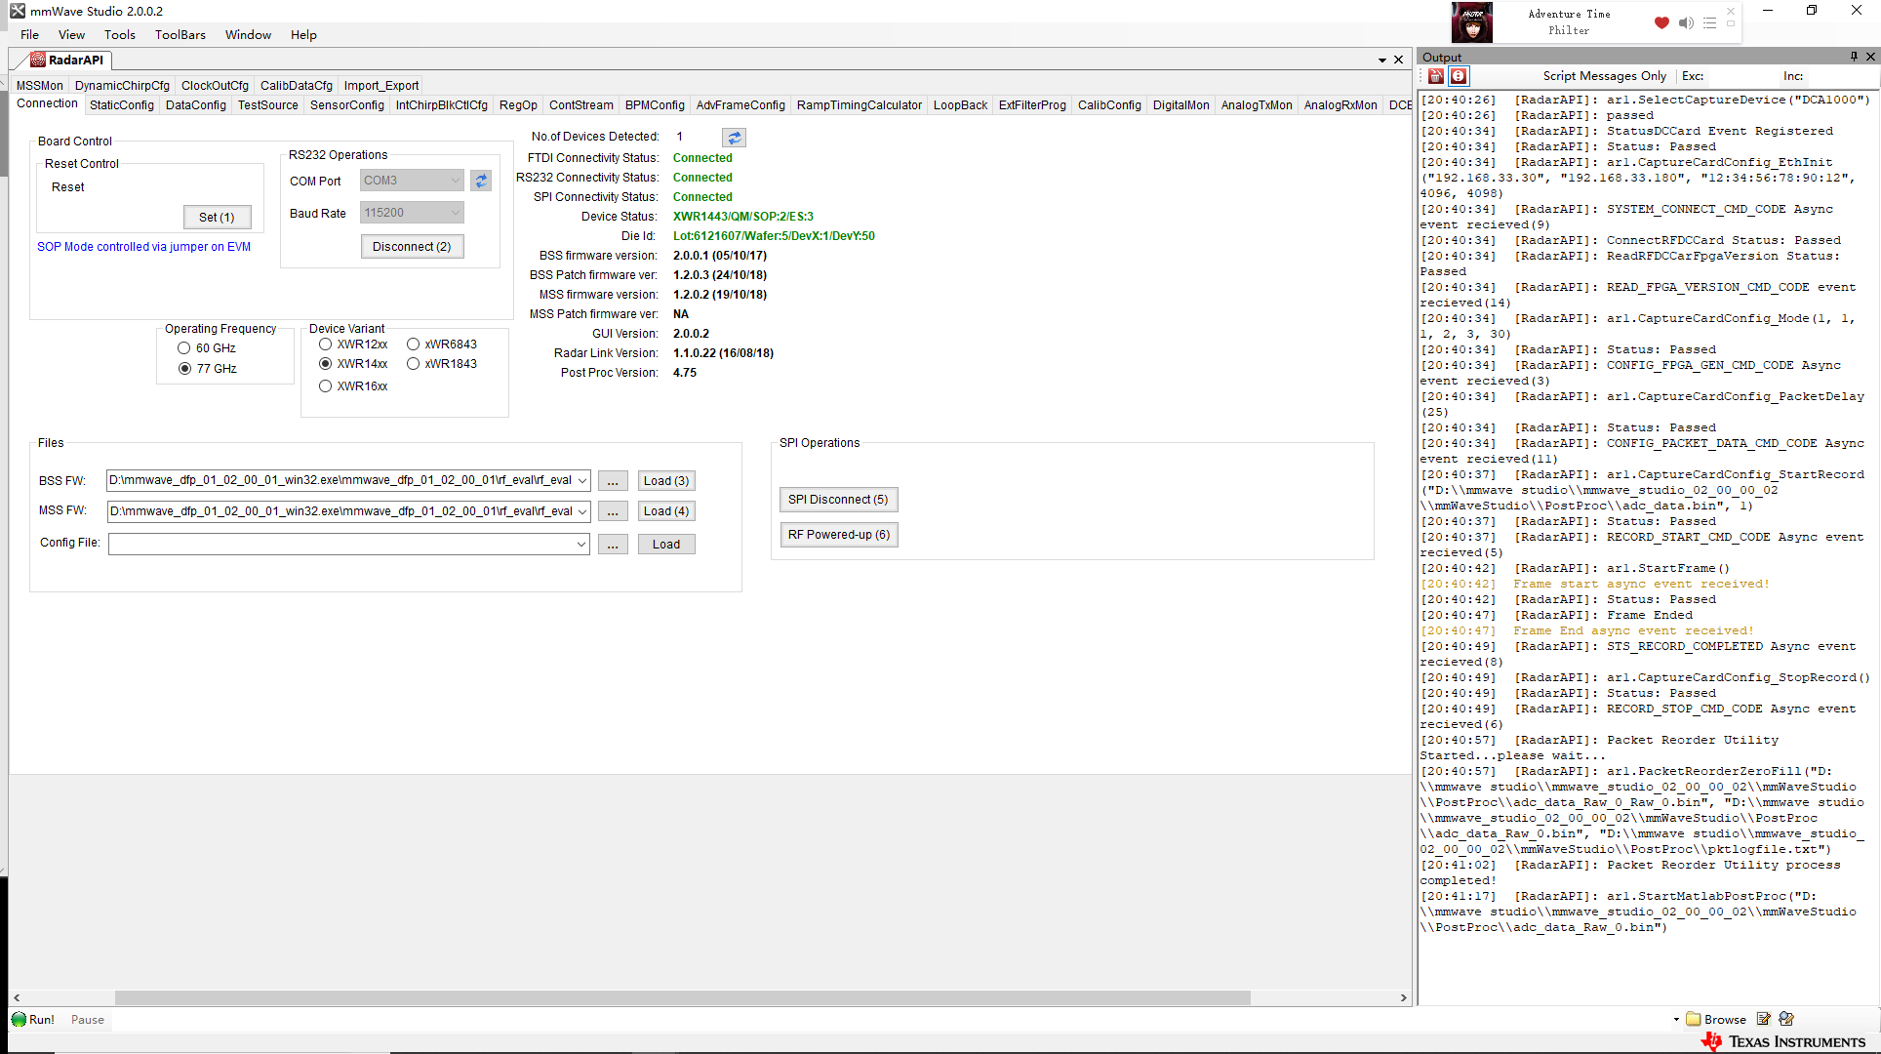The width and height of the screenshot is (1881, 1054).
Task: Pin the Output panel
Action: coord(1854,57)
